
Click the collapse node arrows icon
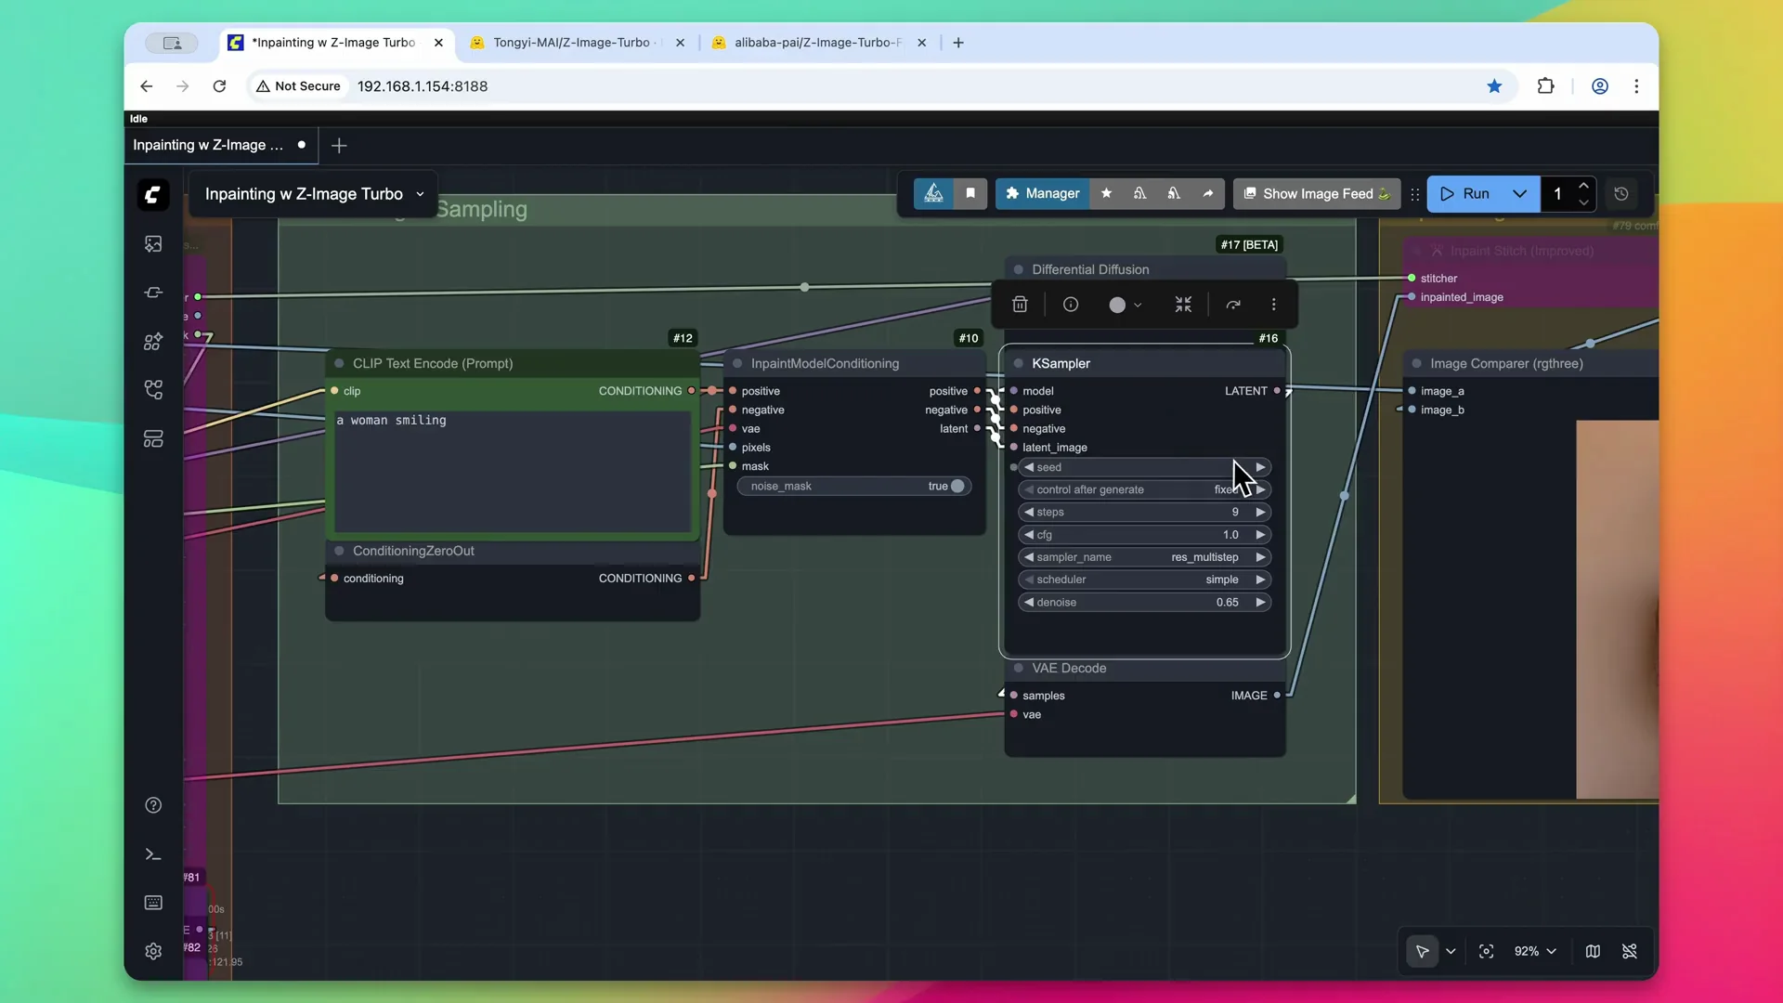pos(1183,305)
